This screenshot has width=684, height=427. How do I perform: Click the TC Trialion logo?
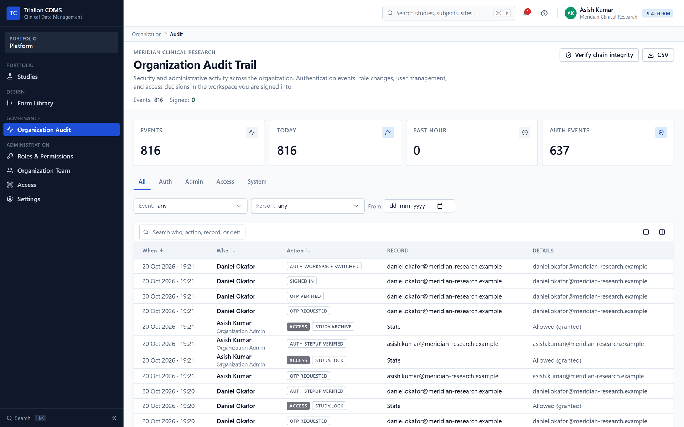(x=13, y=13)
